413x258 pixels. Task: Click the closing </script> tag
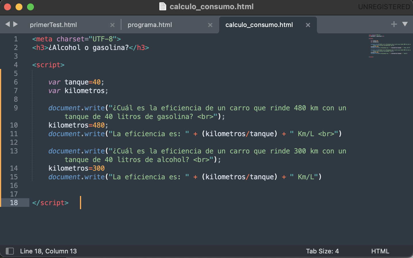pos(50,203)
